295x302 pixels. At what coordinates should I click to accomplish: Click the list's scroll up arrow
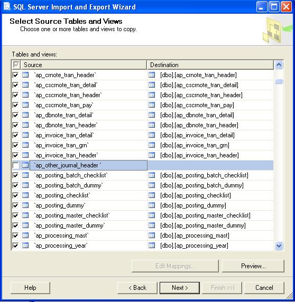point(279,65)
